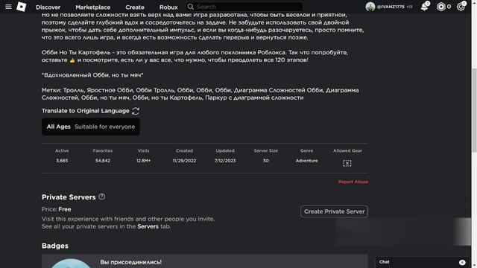Click the Visits value 12.8M+
This screenshot has height=268, width=477.
tap(143, 161)
